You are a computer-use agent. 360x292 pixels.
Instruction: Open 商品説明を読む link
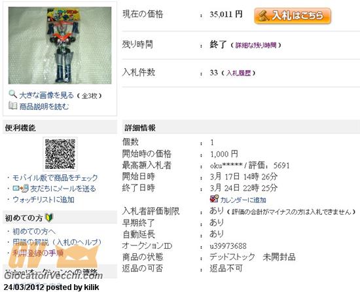click(44, 107)
